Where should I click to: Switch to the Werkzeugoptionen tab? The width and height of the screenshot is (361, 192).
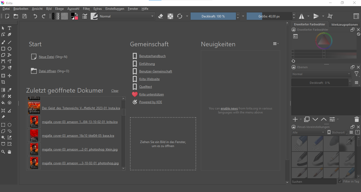click(344, 25)
